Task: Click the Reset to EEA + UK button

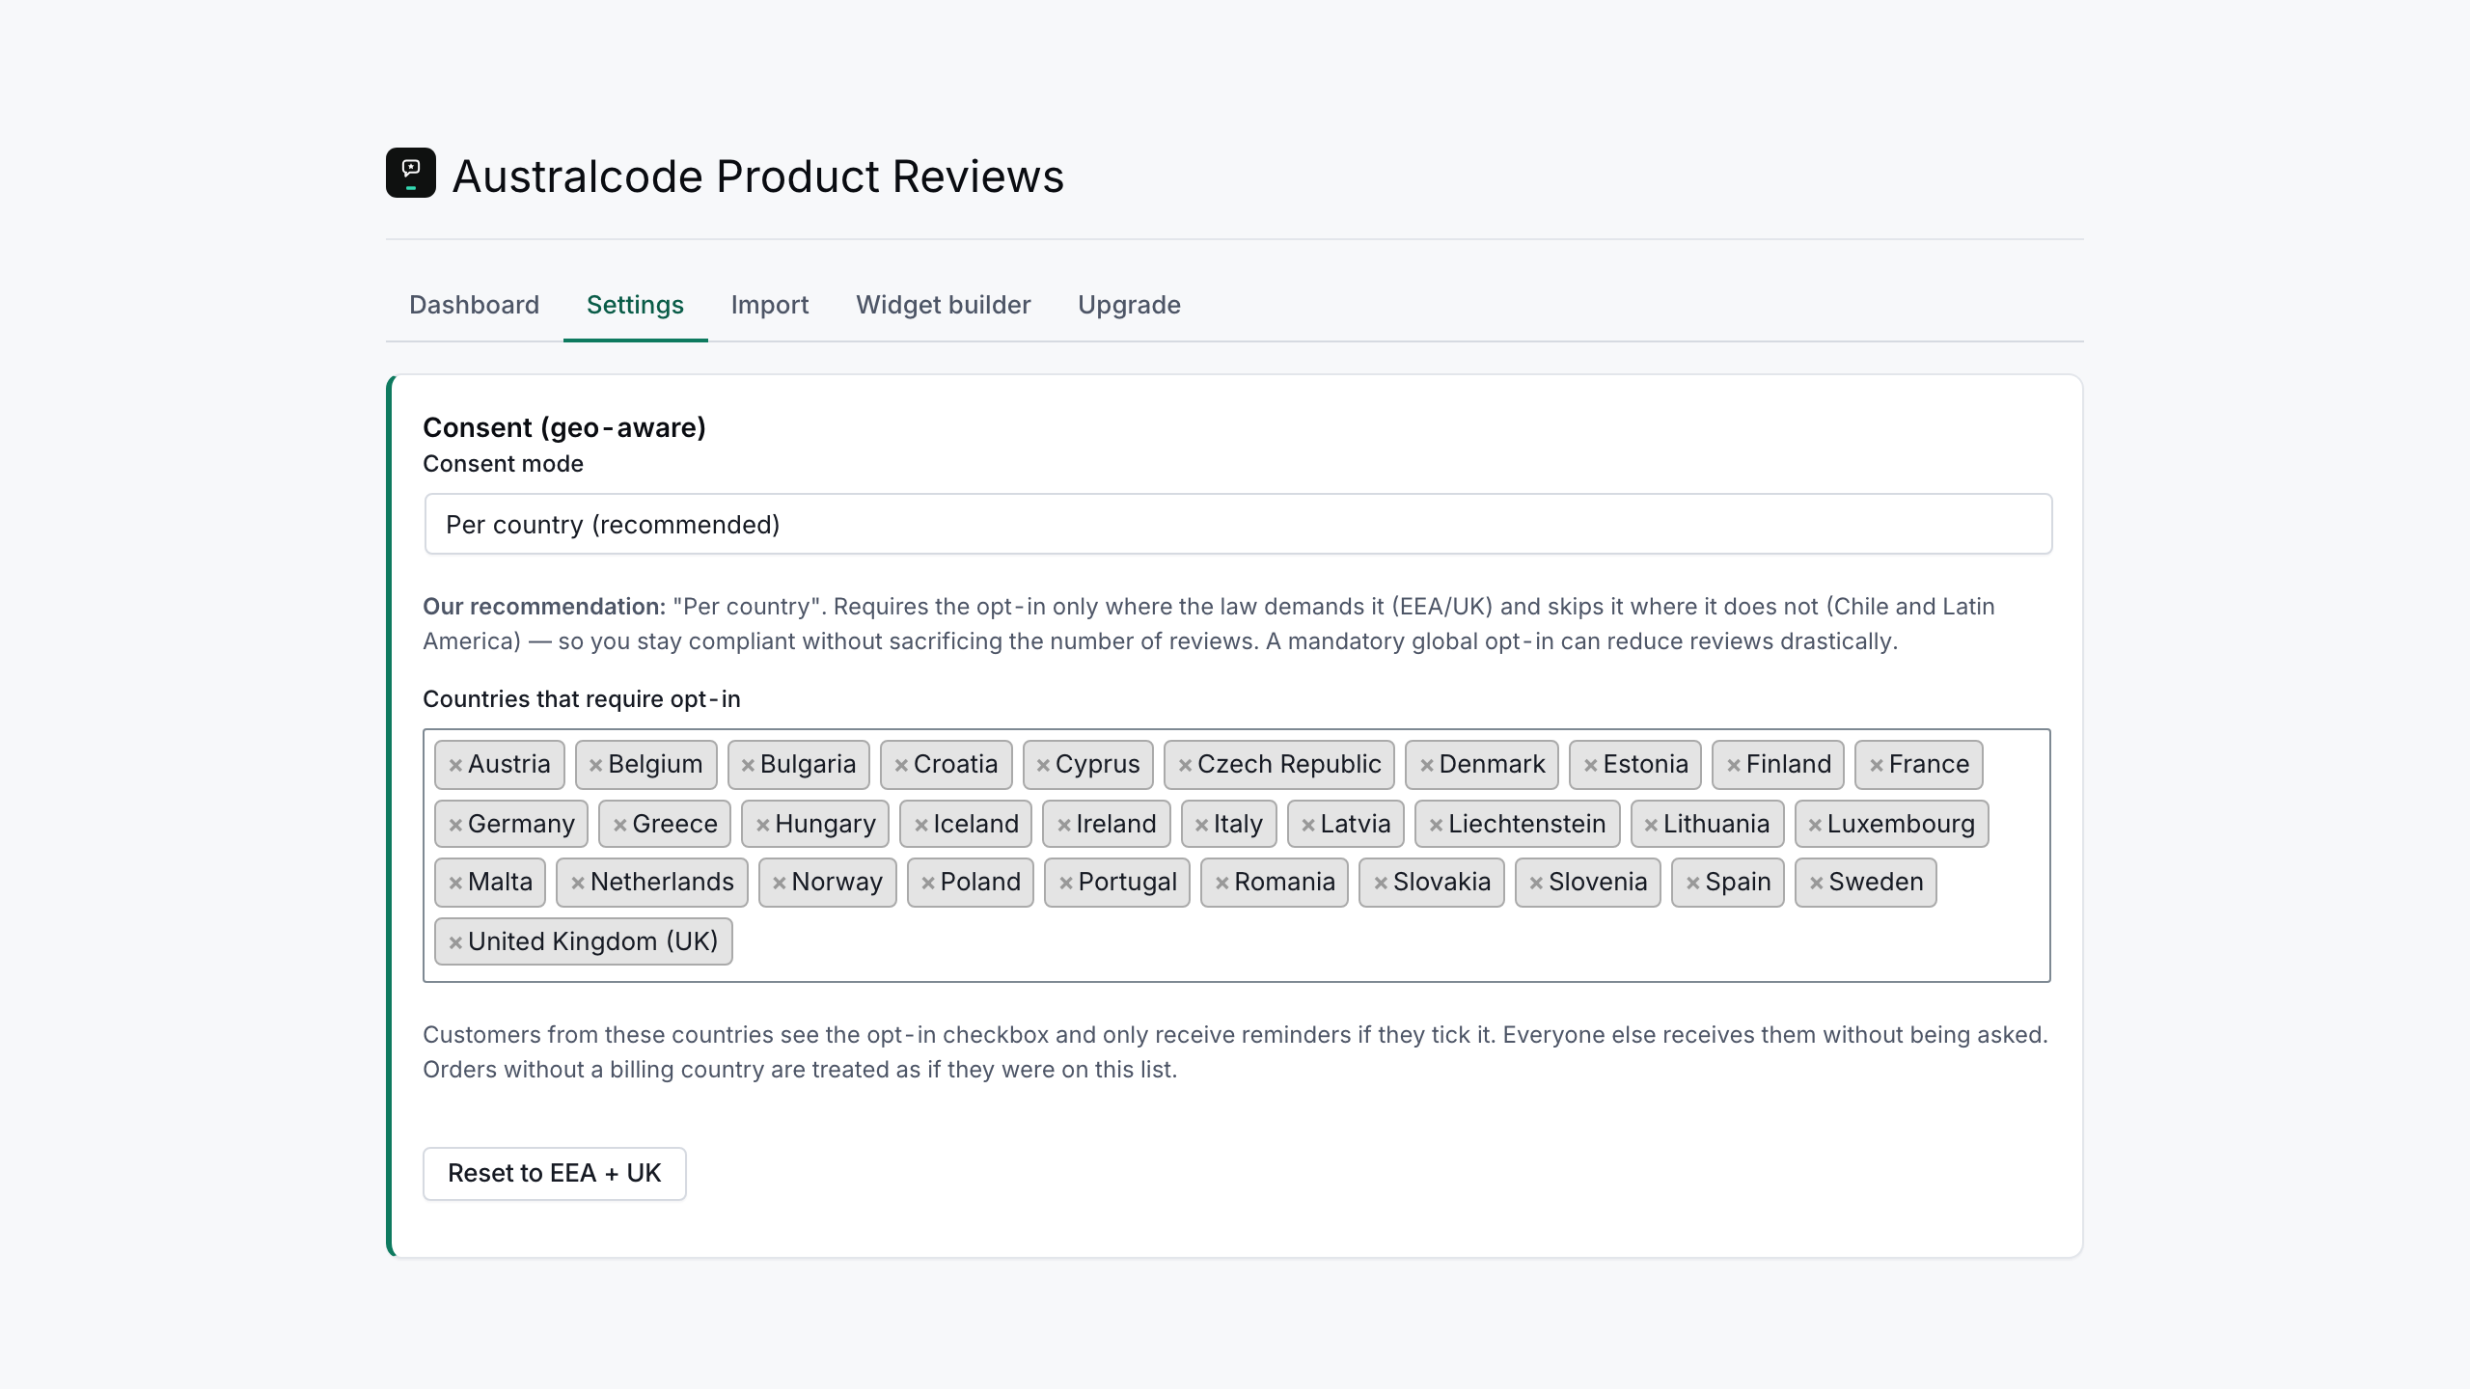Action: point(554,1173)
